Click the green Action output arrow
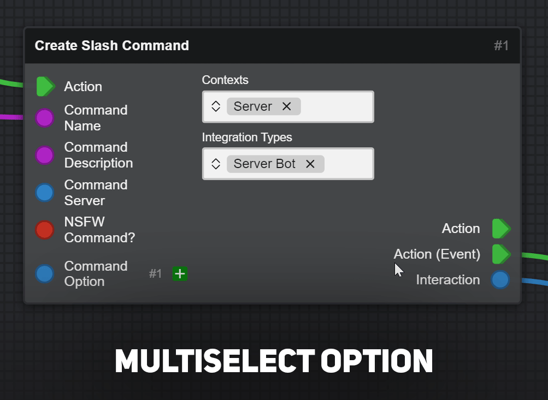The height and width of the screenshot is (400, 548). click(x=502, y=229)
